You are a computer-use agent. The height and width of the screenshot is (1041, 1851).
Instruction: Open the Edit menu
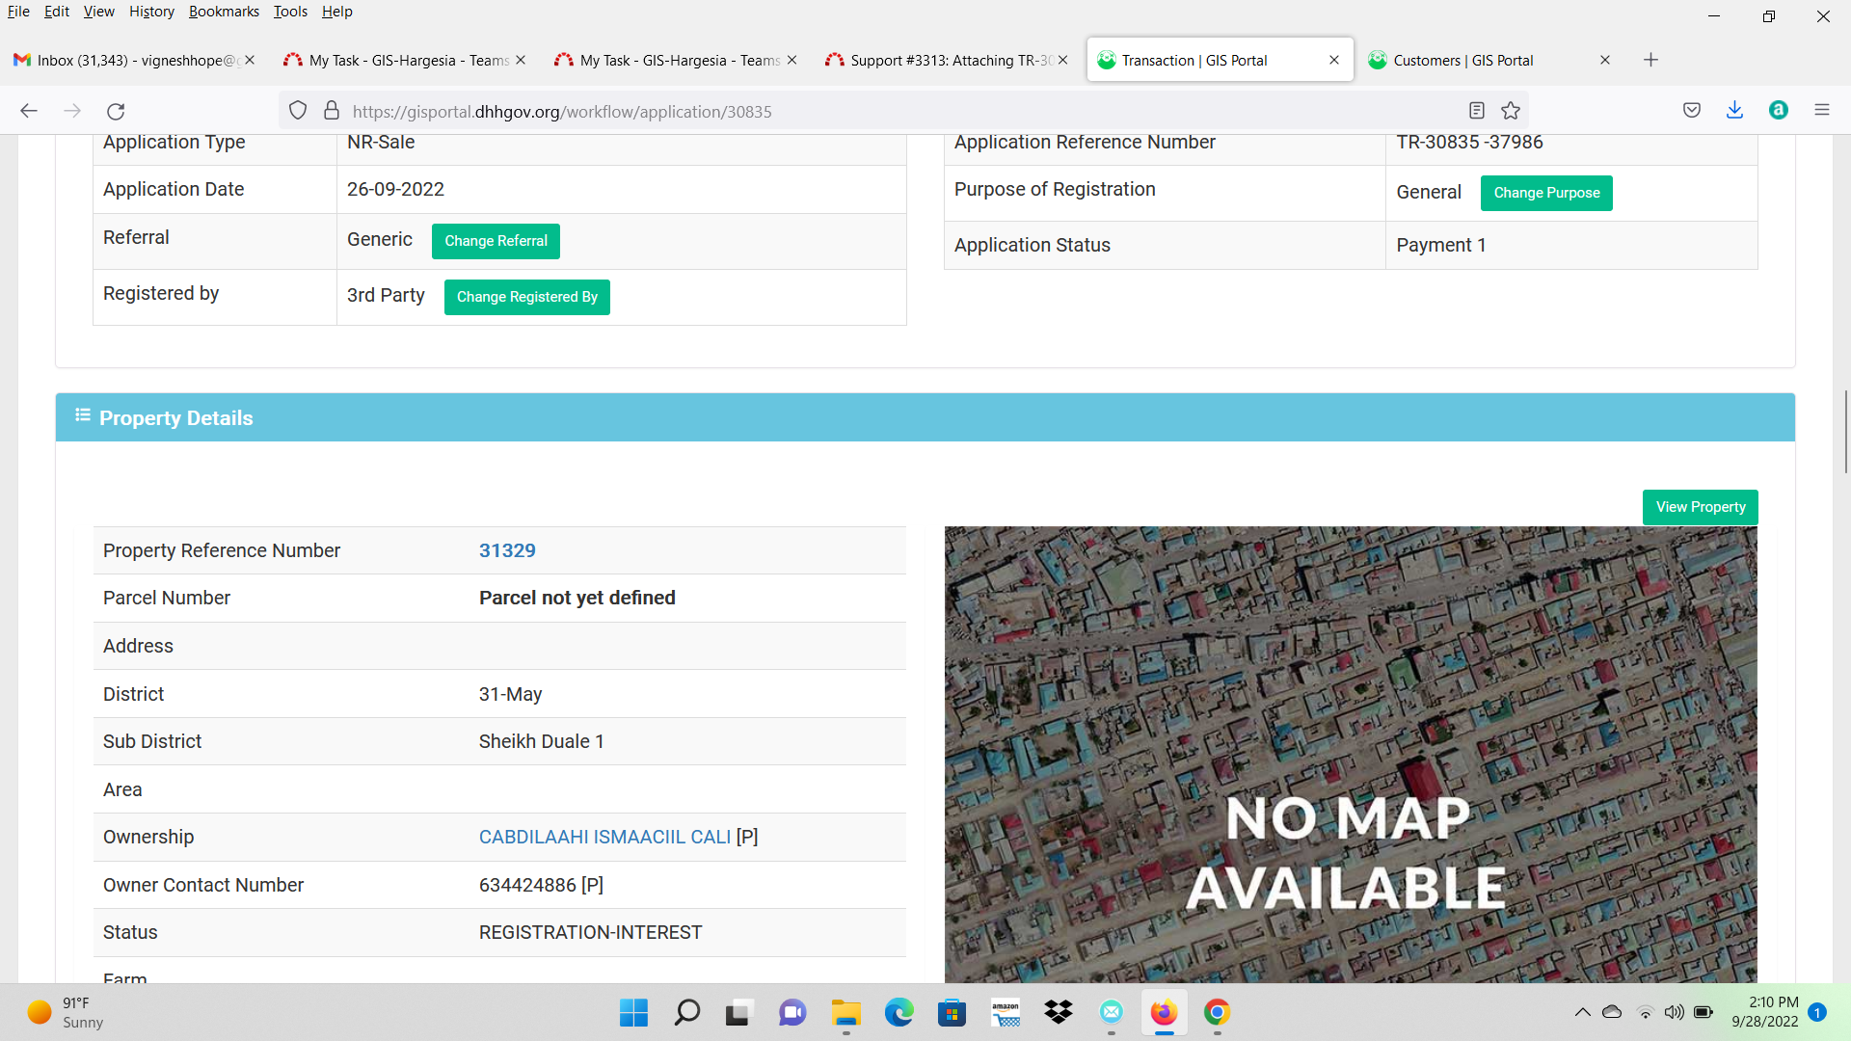(57, 12)
